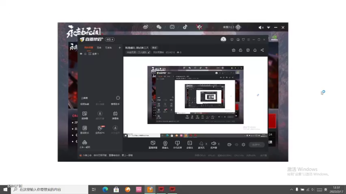Click the announcement text in status bar

tap(108, 155)
